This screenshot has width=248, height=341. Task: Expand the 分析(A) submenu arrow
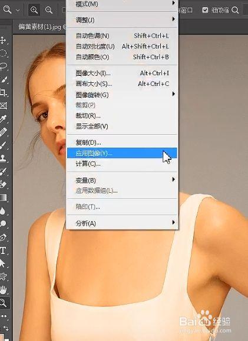(173, 222)
